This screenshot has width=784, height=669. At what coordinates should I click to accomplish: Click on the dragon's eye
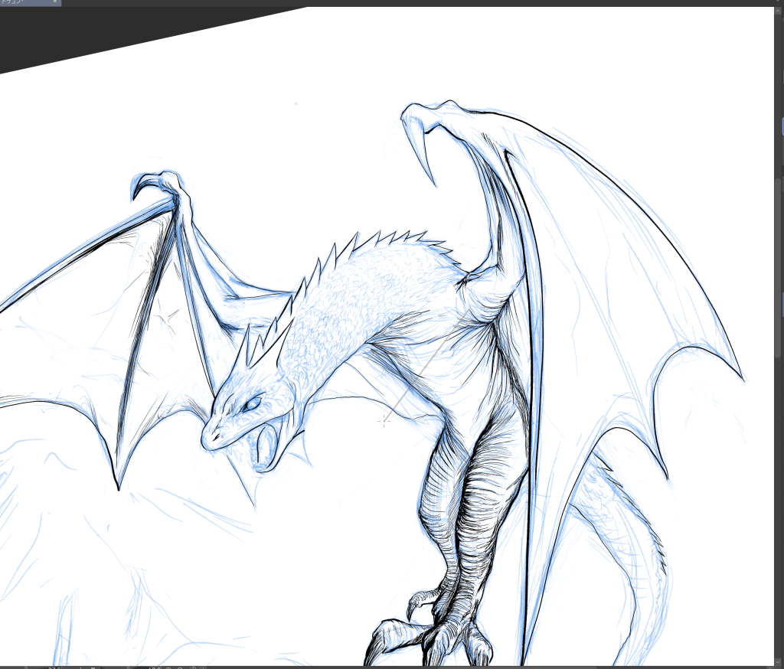click(x=252, y=406)
